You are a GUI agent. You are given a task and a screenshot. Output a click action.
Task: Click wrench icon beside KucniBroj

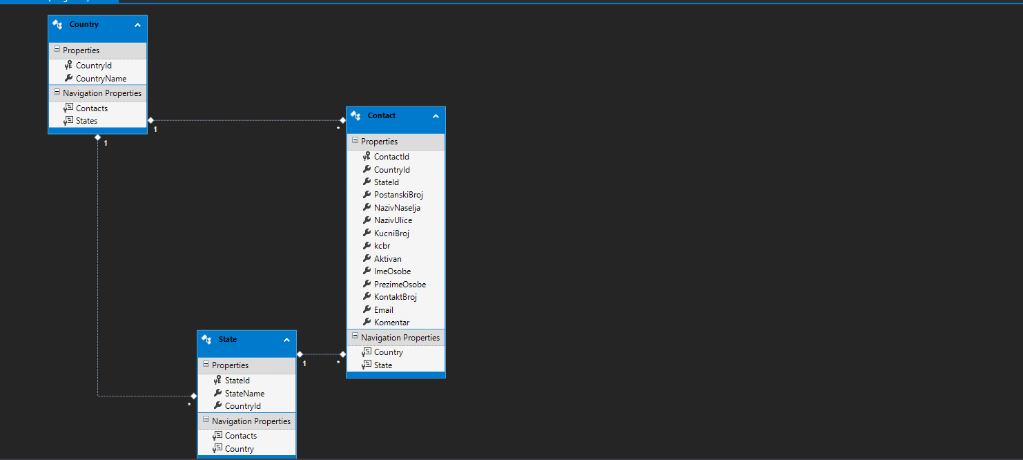pos(367,233)
